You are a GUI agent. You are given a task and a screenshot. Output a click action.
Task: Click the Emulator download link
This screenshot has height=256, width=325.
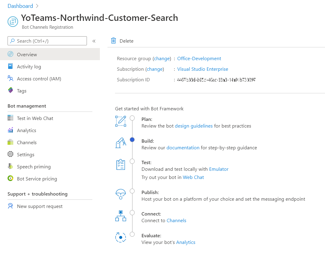point(219,169)
